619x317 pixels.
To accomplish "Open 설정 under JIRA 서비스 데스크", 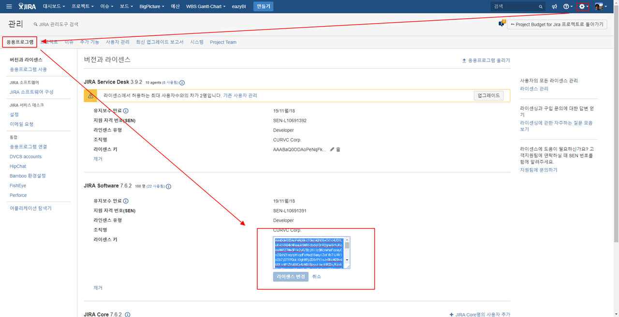I will [14, 115].
